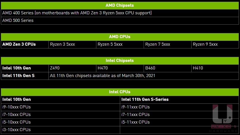The height and width of the screenshot is (135, 240).
Task: Click the AMD 500 Series row
Action: [x=120, y=20]
